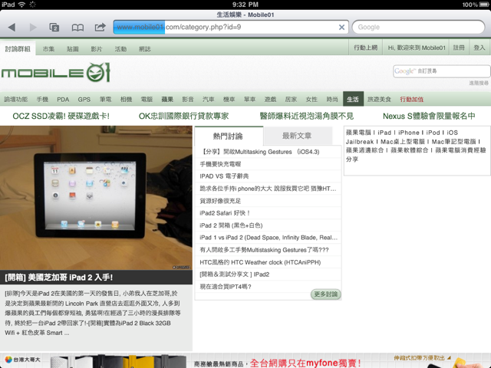This screenshot has width=491, height=368.
Task: Open the red 行動加值 link
Action: point(411,99)
